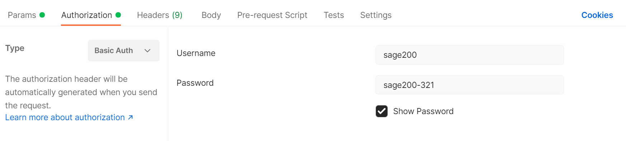
Task: Uncheck the Show Password checkbox
Action: click(x=382, y=111)
